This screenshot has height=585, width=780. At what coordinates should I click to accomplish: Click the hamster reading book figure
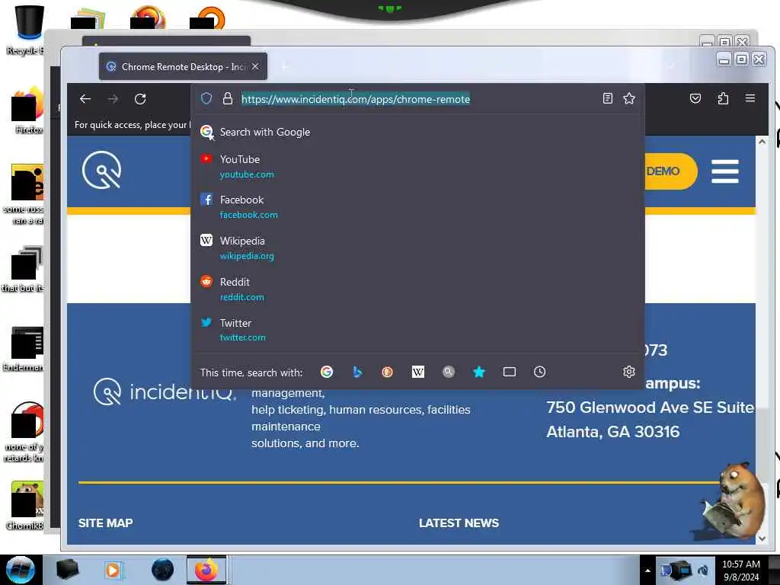click(x=734, y=501)
